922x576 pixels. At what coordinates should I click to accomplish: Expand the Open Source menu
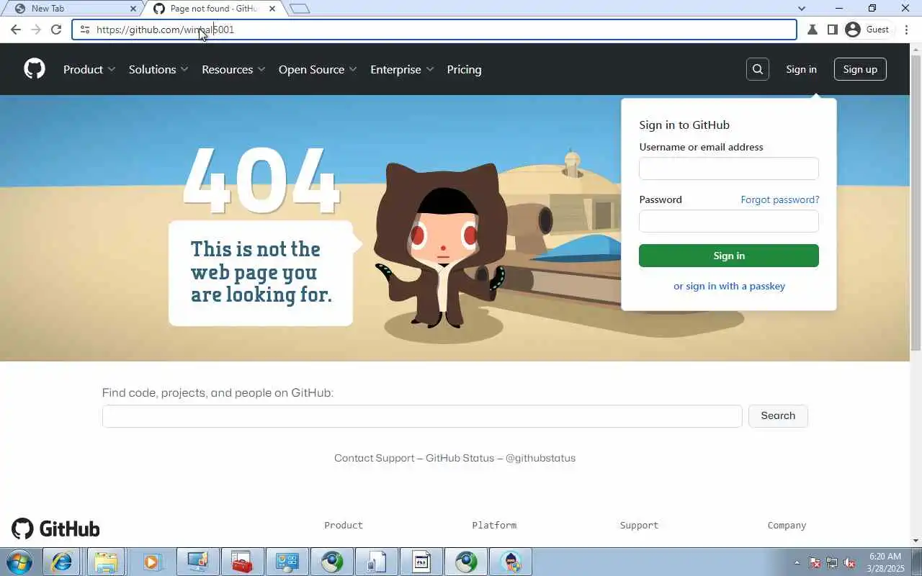point(318,69)
